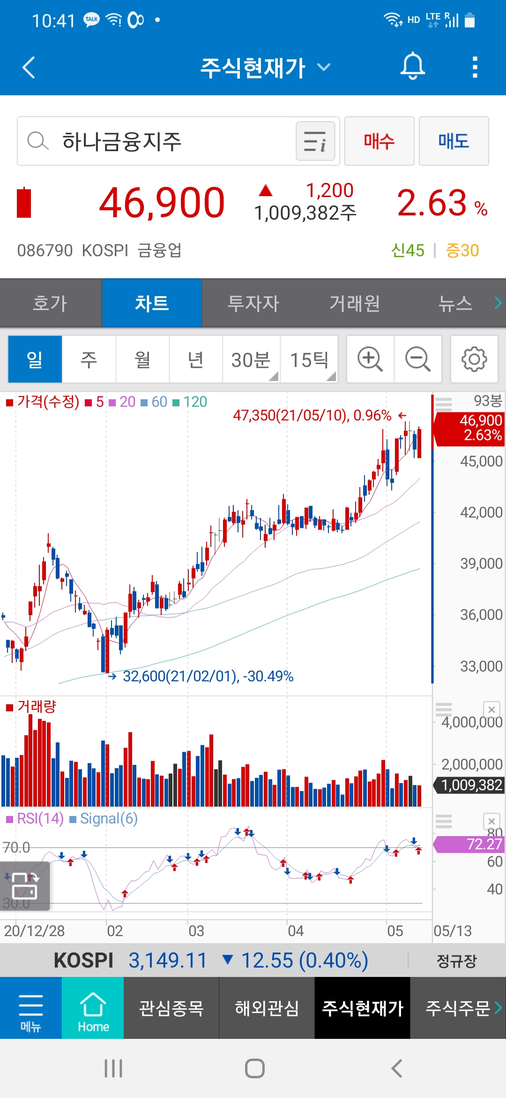
Task: Tap the 하나금융지주 stock search field
Action: pyautogui.click(x=155, y=141)
